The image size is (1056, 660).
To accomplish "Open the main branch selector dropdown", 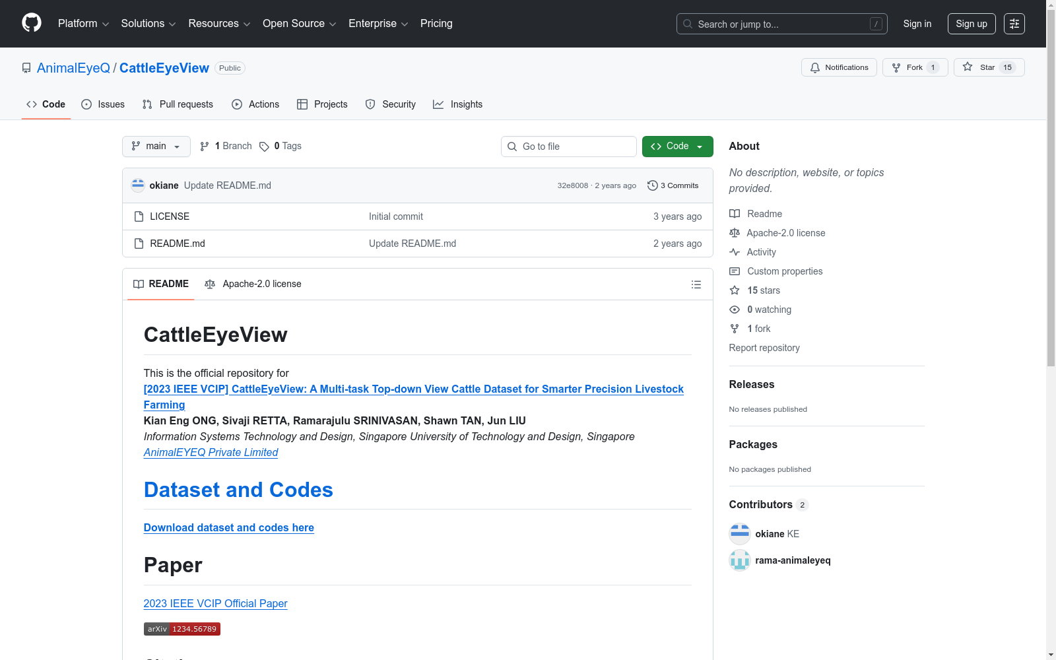I will (x=156, y=147).
